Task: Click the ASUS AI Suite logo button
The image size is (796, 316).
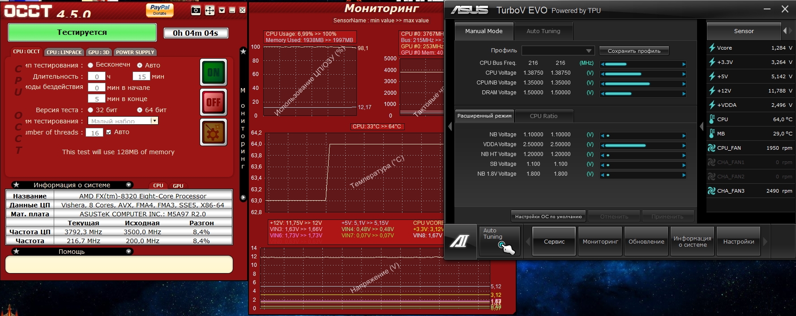Action: click(x=460, y=241)
